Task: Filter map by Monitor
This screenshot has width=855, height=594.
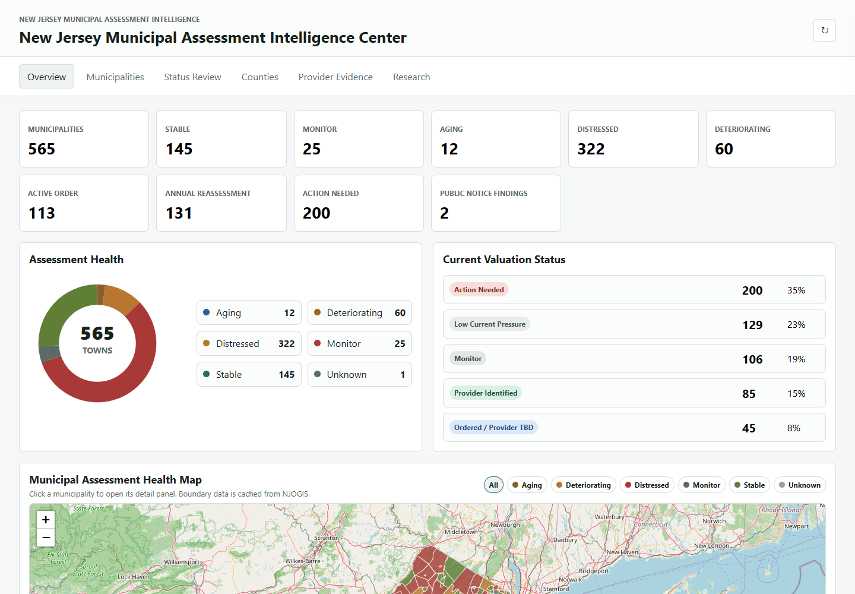Action: (x=702, y=485)
